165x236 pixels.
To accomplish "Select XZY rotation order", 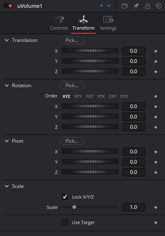I will pyautogui.click(x=78, y=96).
